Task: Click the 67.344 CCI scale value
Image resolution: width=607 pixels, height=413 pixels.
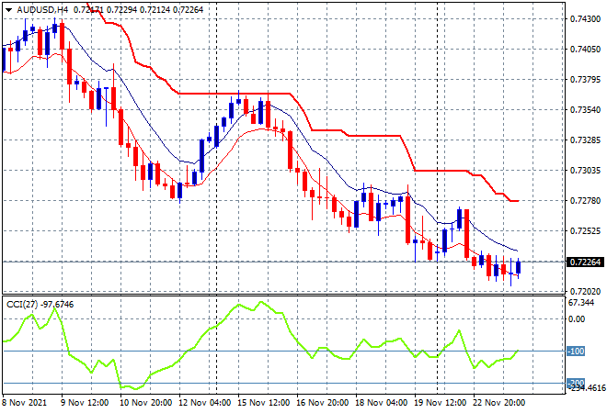Action: [x=581, y=303]
